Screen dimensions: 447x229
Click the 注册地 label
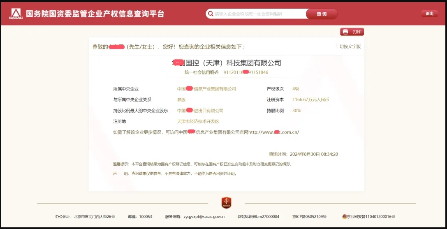click(x=119, y=121)
